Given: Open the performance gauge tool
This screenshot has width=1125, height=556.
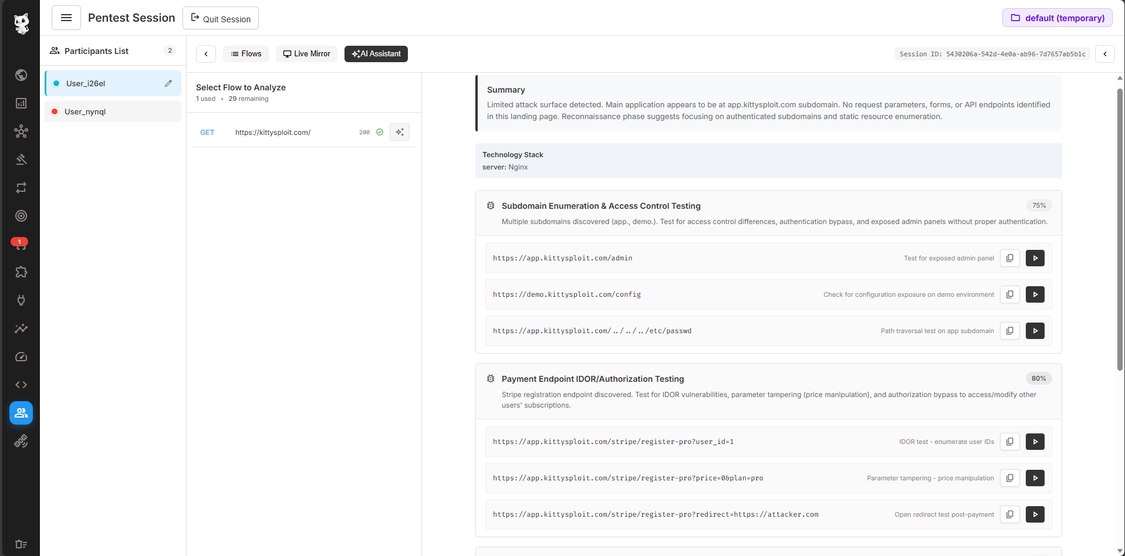Looking at the screenshot, I should point(21,357).
